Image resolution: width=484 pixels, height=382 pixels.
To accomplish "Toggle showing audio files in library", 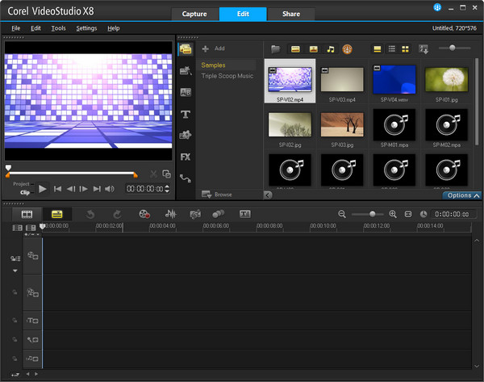I will click(331, 49).
